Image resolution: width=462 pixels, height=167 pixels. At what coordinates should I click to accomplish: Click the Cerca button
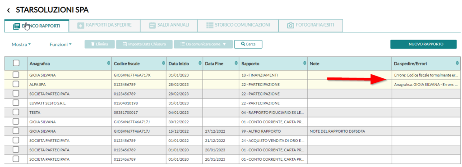tap(248, 44)
